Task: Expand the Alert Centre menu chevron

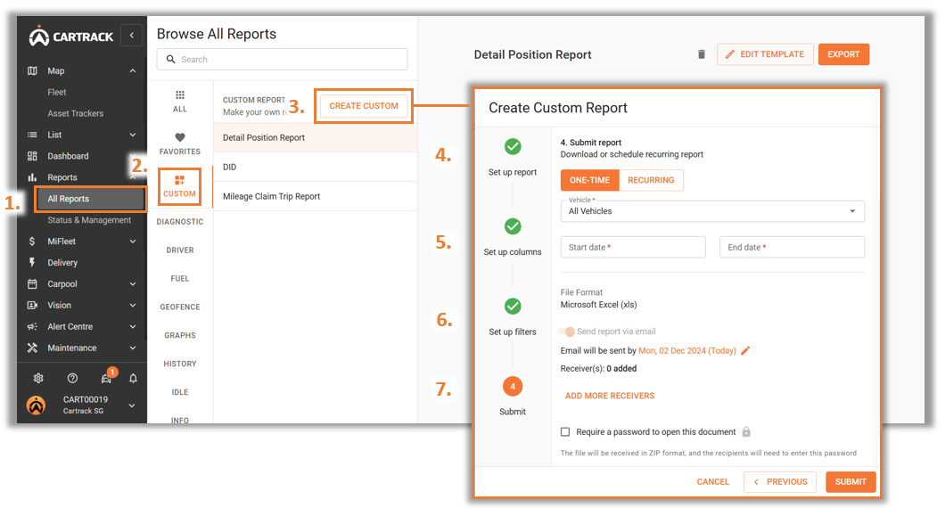Action: (133, 326)
